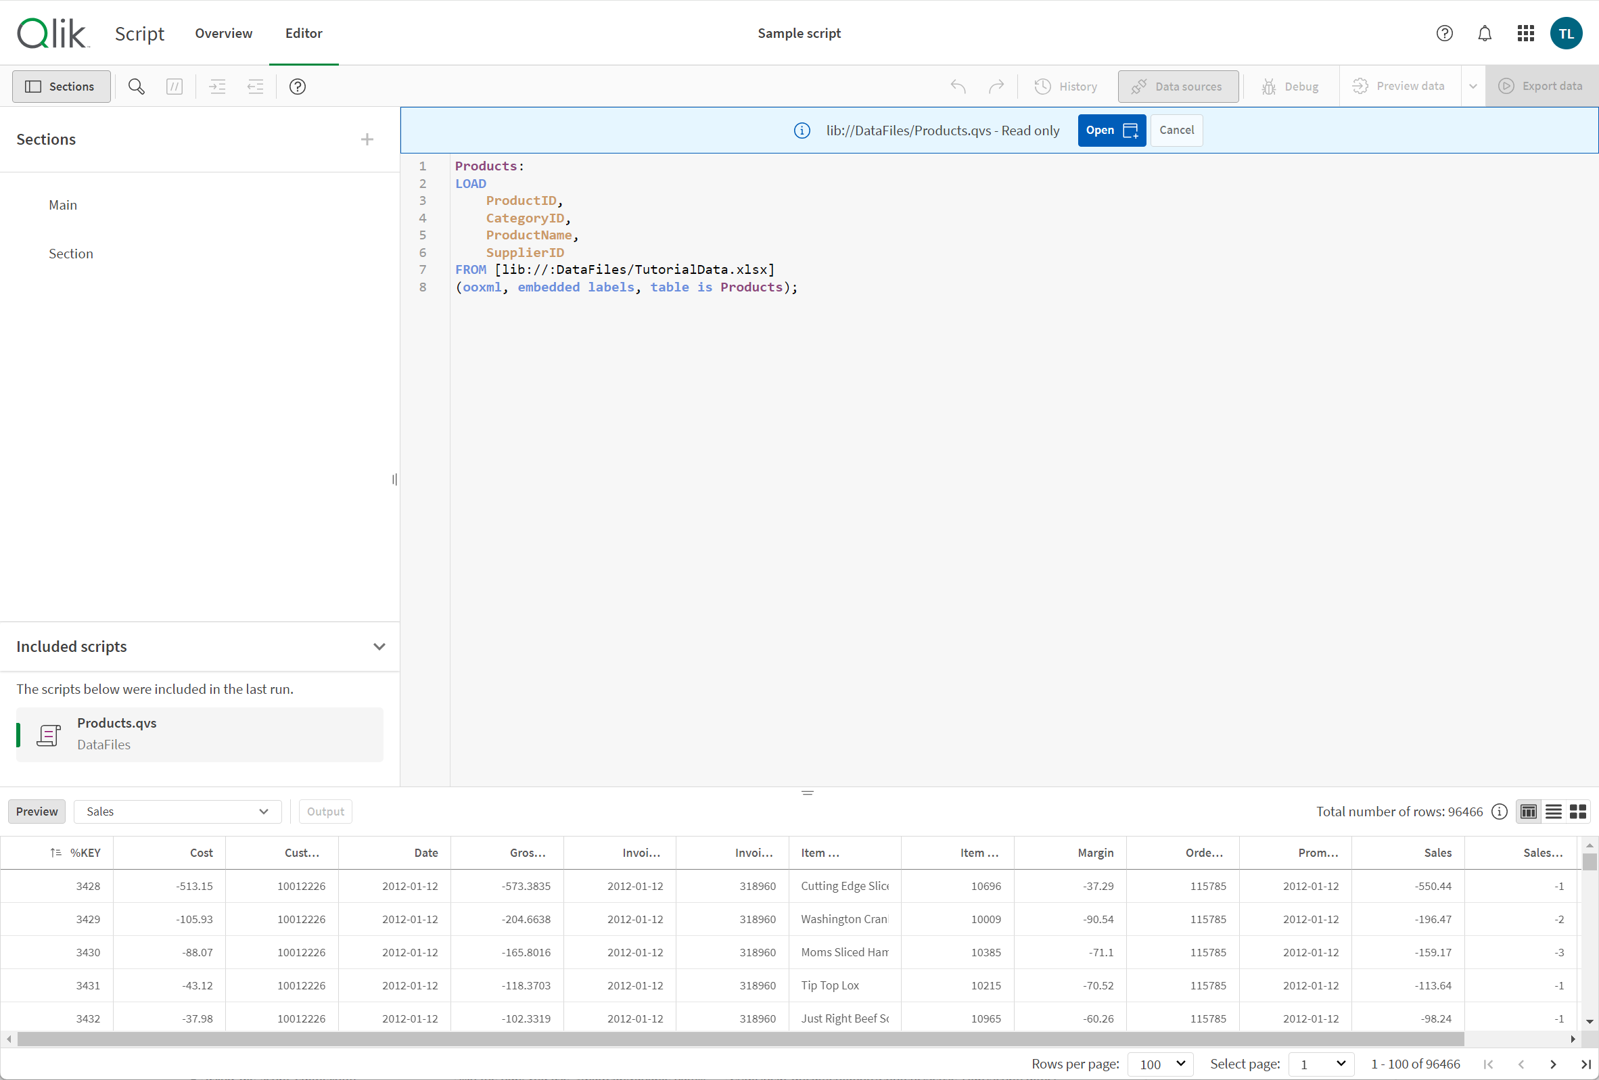
Task: Click the Editor tab
Action: [301, 32]
